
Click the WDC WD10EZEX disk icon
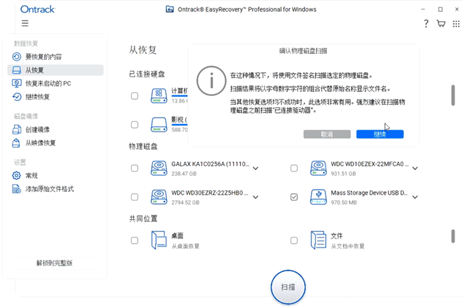[x=318, y=168]
